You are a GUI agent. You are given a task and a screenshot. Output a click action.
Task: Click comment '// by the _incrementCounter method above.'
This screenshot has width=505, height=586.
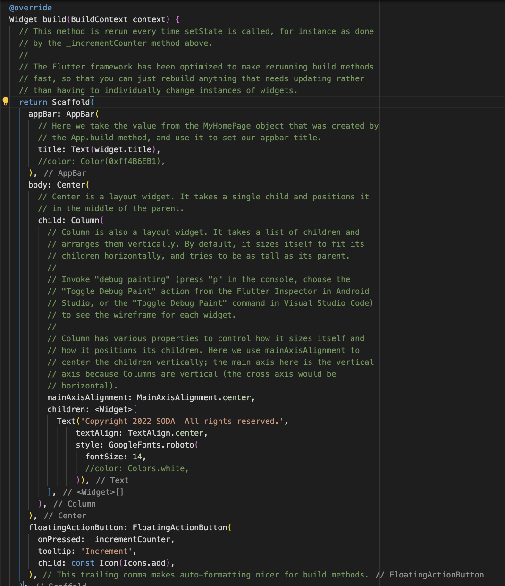coord(116,43)
